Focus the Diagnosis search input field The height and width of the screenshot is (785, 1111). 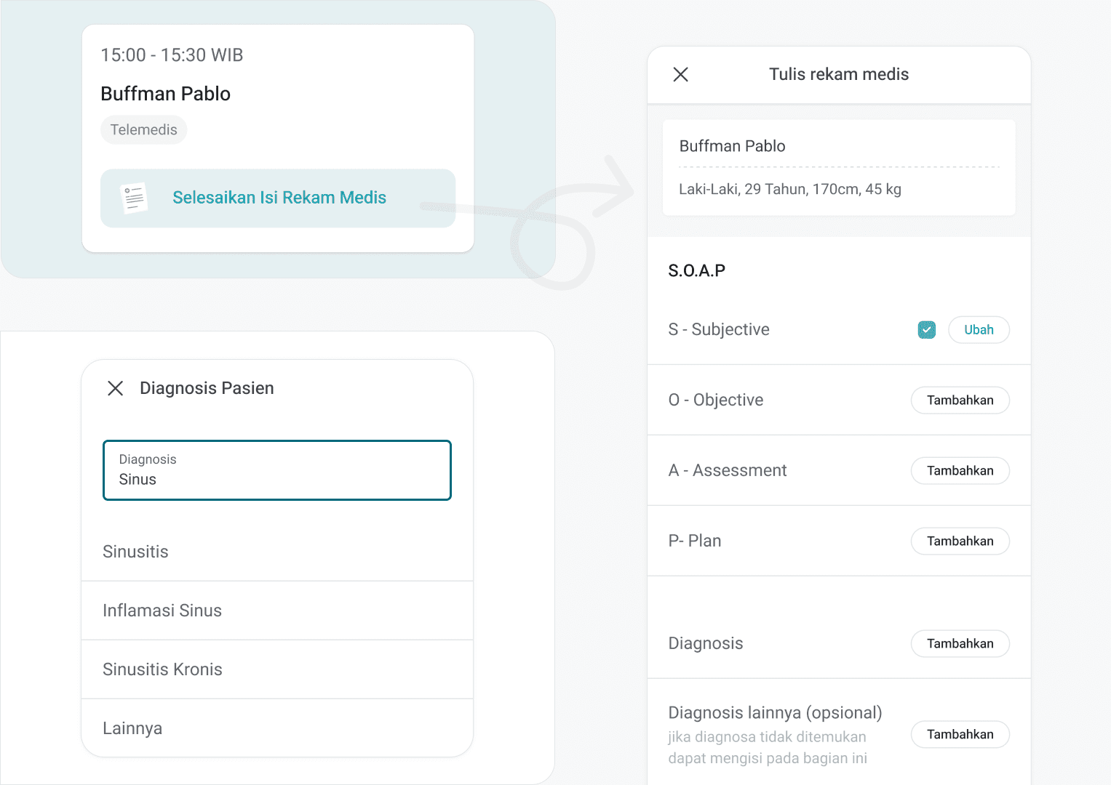277,471
